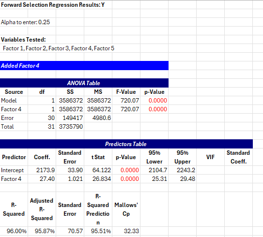
Task: Select the Forward Selection Regression Results title cell
Action: (53, 5)
